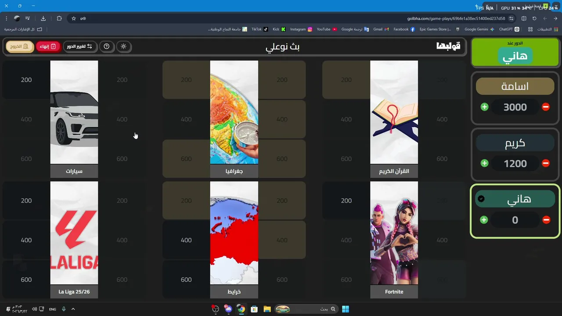The width and height of the screenshot is (562, 316).
Task: Pick the left 600 question under La Liga 25/26
Action: [x=26, y=280]
